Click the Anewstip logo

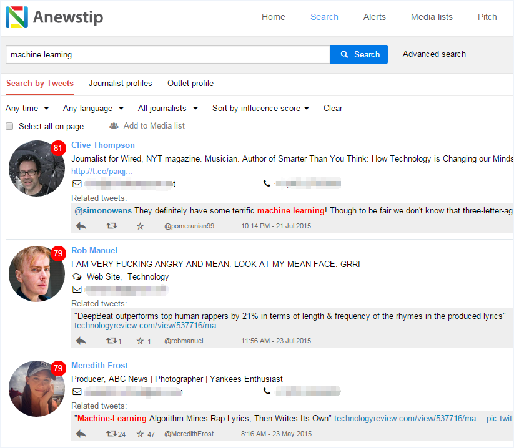[54, 17]
